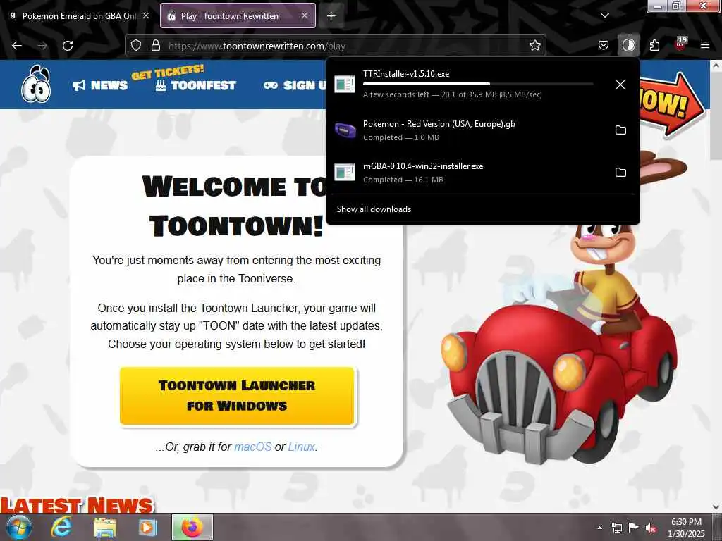722x541 pixels.
Task: Show hidden tray icons arrow
Action: [599, 528]
